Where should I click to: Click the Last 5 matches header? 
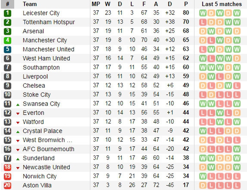[x=222, y=4]
